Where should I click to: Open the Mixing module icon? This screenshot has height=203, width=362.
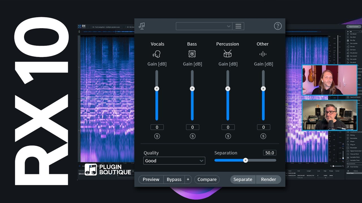click(x=348, y=135)
